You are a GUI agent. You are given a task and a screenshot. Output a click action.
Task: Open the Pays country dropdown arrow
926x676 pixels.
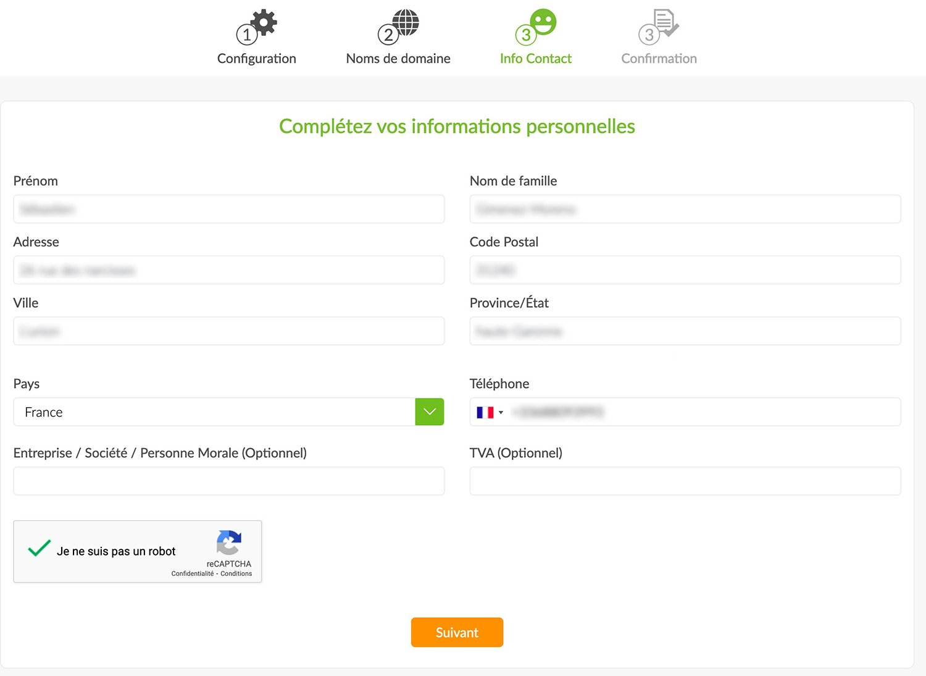[x=430, y=412]
